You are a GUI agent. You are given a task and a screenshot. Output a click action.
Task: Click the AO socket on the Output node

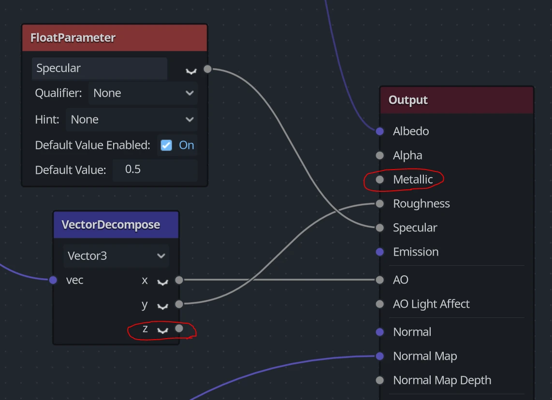[379, 280]
